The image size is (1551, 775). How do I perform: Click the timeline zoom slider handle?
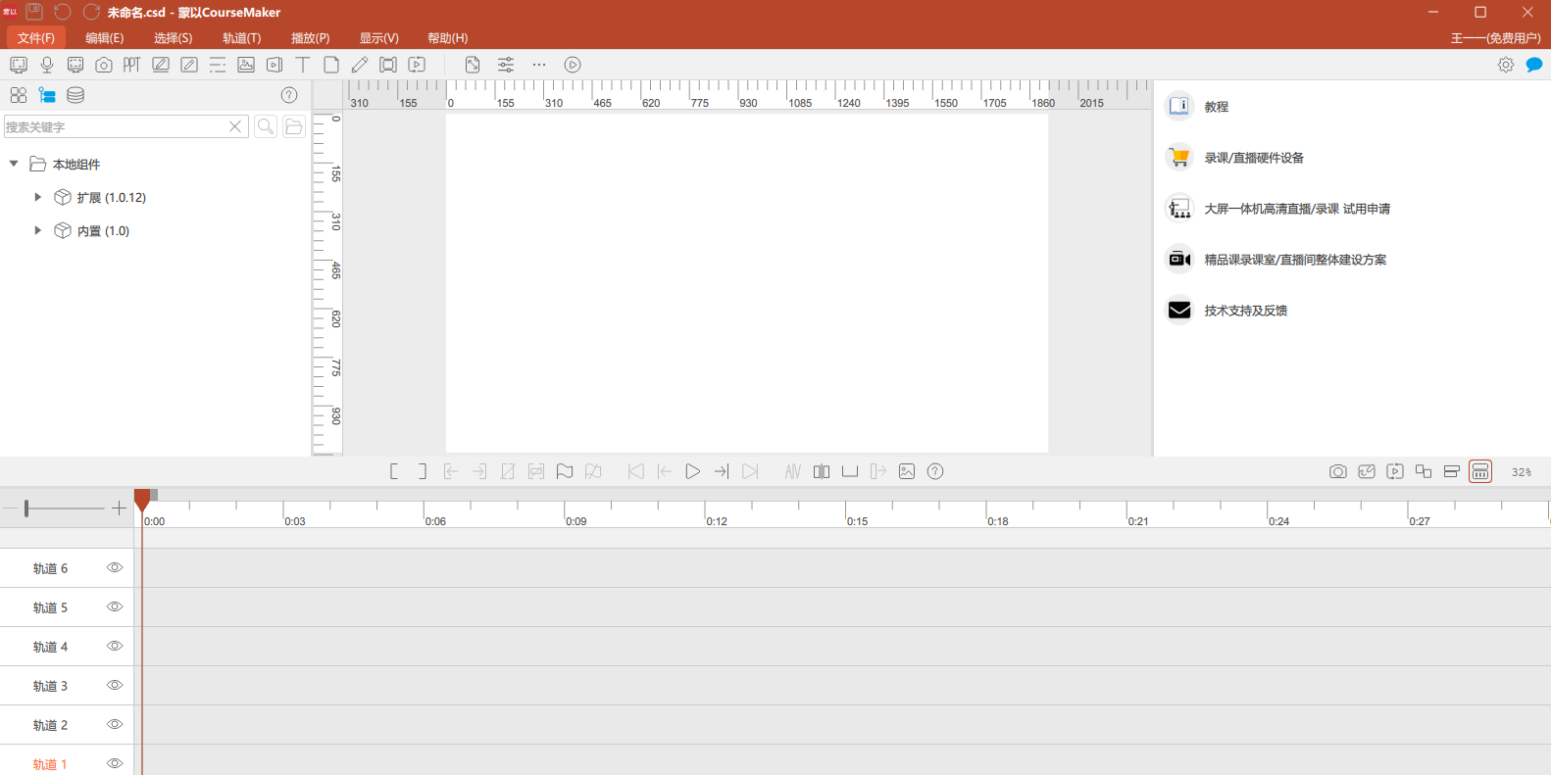pyautogui.click(x=26, y=508)
